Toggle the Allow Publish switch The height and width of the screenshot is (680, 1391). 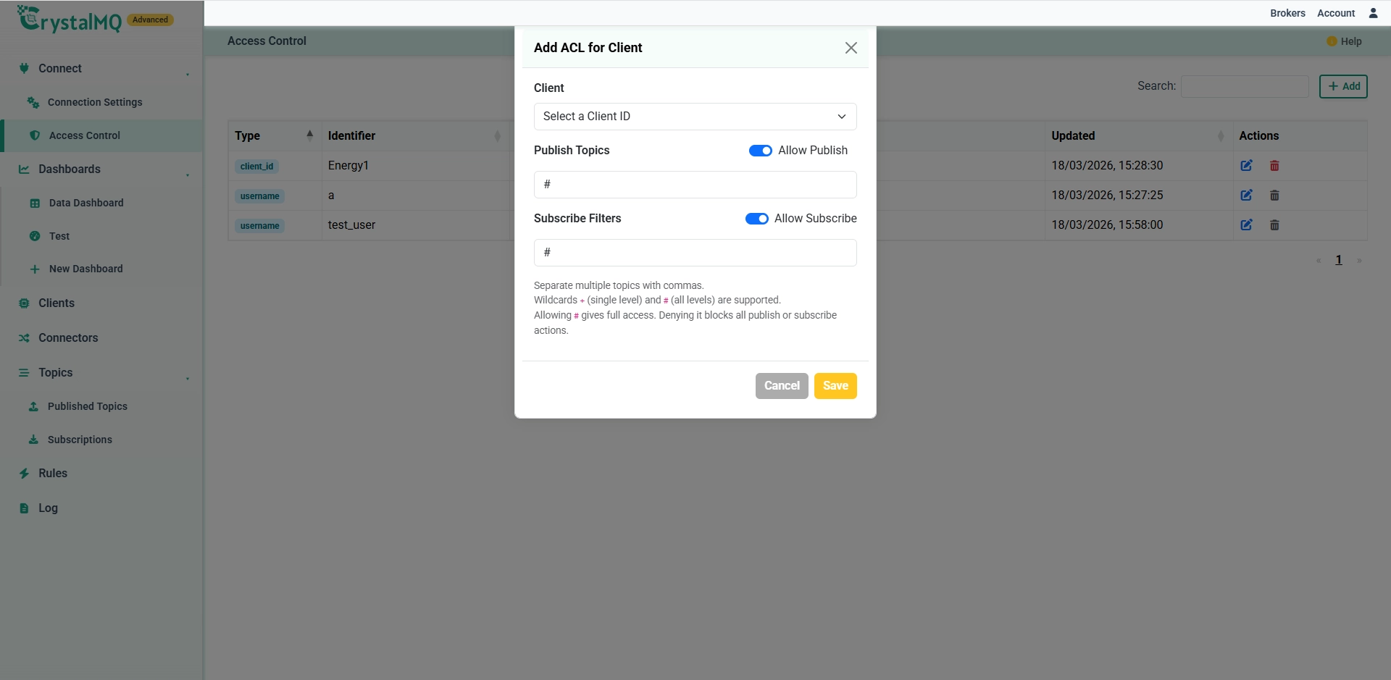point(760,151)
